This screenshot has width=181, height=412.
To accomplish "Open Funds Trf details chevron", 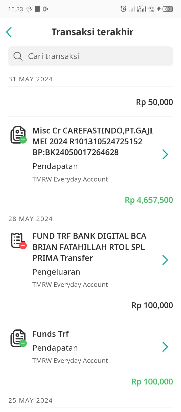I will pos(165,347).
